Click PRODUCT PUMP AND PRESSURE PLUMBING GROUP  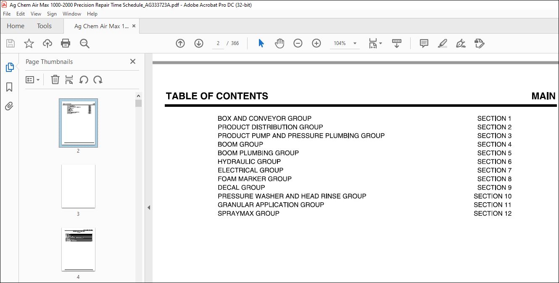(x=301, y=136)
